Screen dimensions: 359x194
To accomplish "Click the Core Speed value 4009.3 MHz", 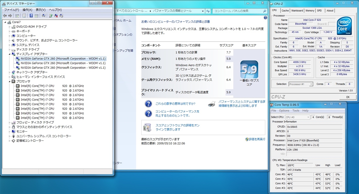I will coord(299,62).
